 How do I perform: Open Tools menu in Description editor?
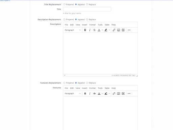100,25
